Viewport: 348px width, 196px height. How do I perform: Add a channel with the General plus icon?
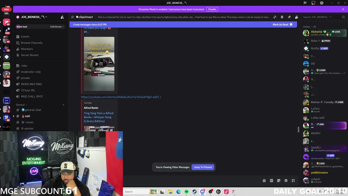click(63, 105)
